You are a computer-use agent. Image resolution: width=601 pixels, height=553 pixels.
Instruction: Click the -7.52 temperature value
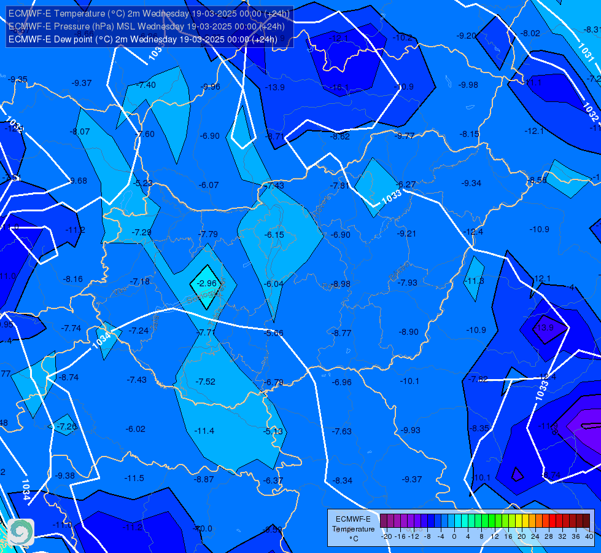tap(206, 382)
